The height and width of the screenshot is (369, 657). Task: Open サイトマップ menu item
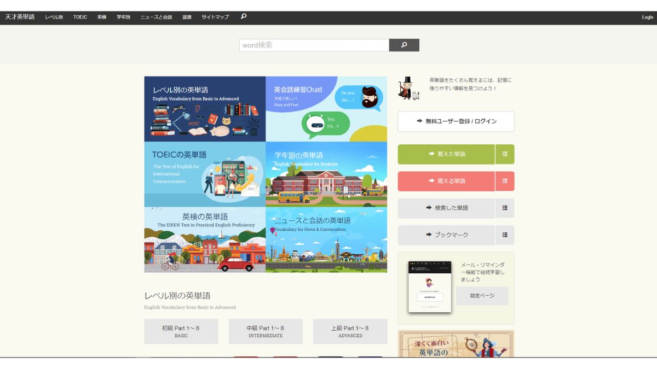tap(215, 17)
